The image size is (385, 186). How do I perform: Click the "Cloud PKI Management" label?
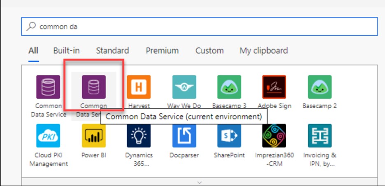click(49, 159)
